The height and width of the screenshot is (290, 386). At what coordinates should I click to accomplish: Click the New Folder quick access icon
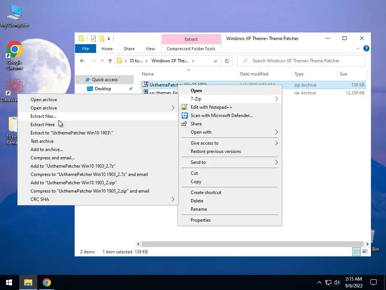click(x=102, y=39)
